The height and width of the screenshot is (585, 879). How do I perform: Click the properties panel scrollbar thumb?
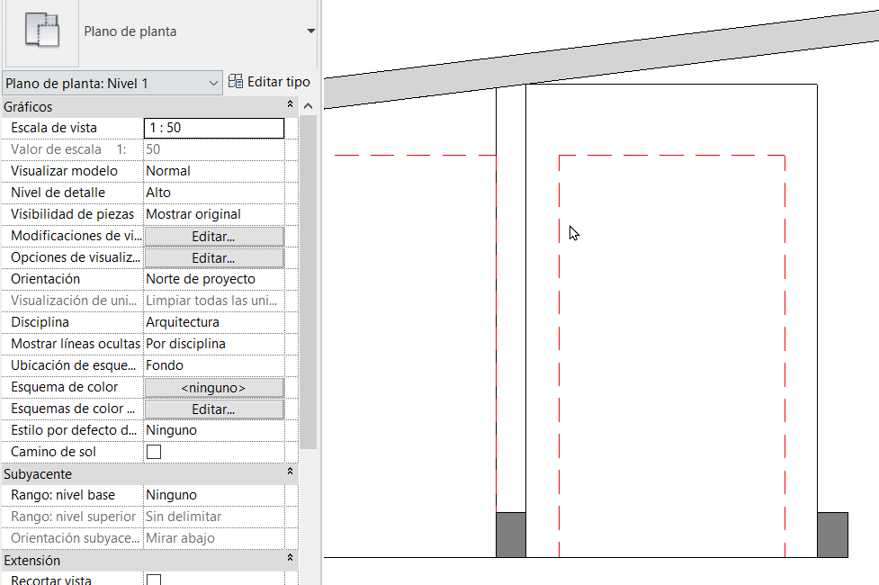[x=308, y=282]
